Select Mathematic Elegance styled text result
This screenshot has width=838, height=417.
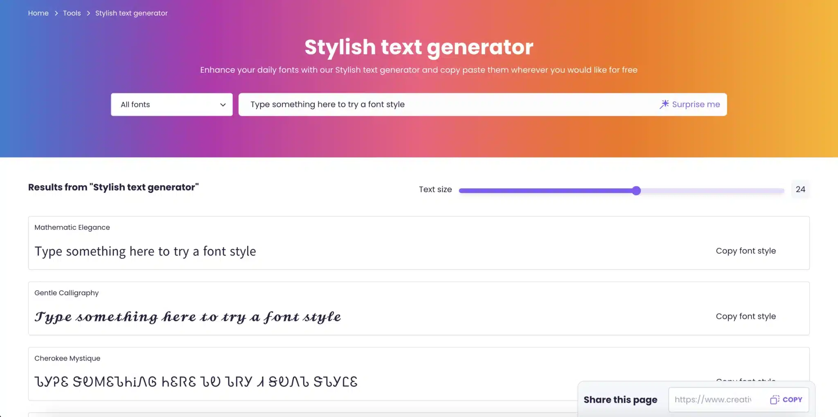tap(145, 251)
